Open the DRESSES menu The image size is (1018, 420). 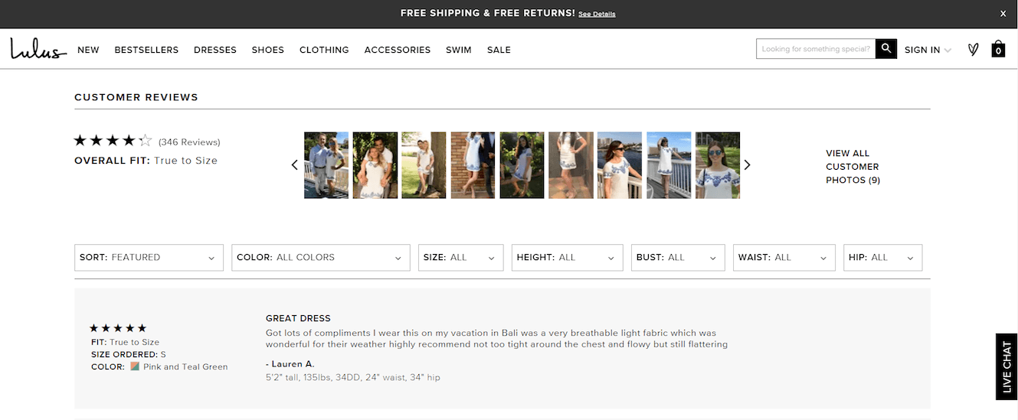215,50
